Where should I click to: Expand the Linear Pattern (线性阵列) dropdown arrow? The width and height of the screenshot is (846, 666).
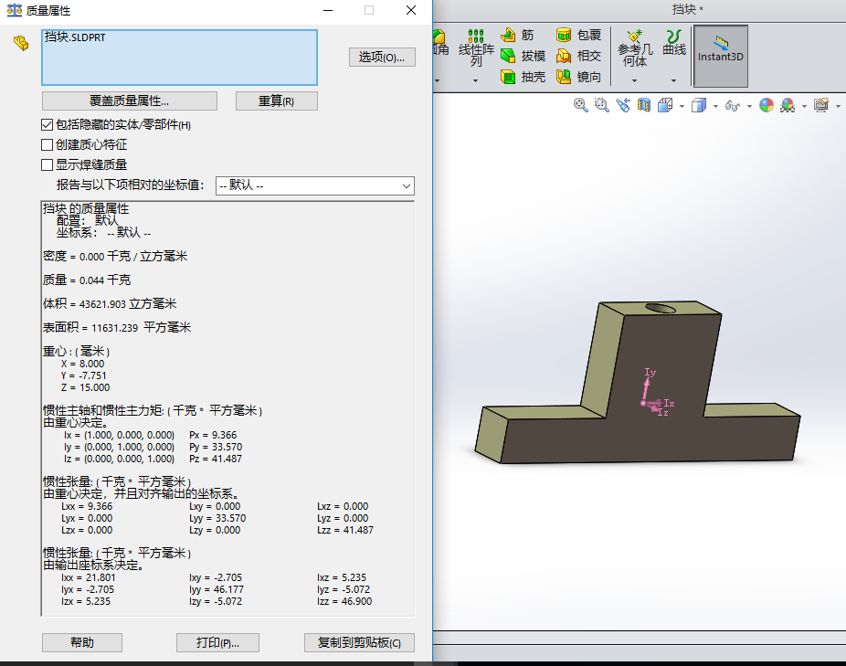[x=476, y=80]
